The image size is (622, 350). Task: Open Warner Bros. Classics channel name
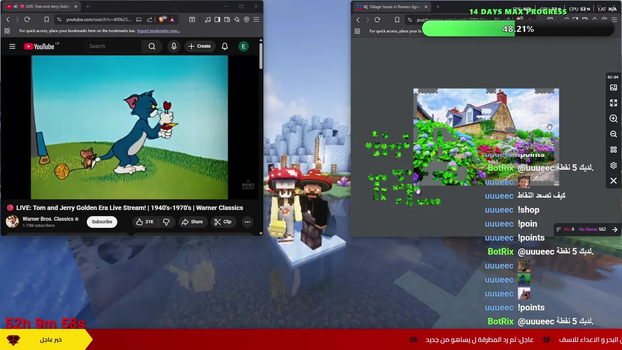48,219
